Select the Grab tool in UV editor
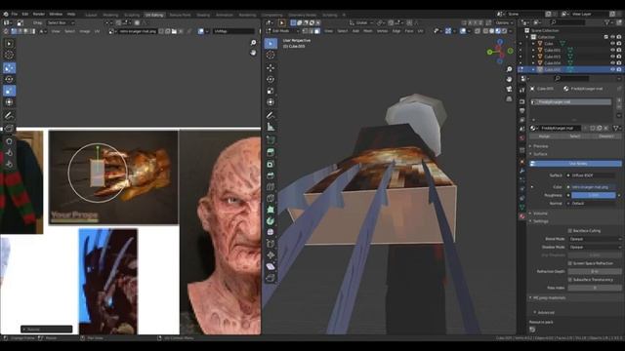 point(9,141)
